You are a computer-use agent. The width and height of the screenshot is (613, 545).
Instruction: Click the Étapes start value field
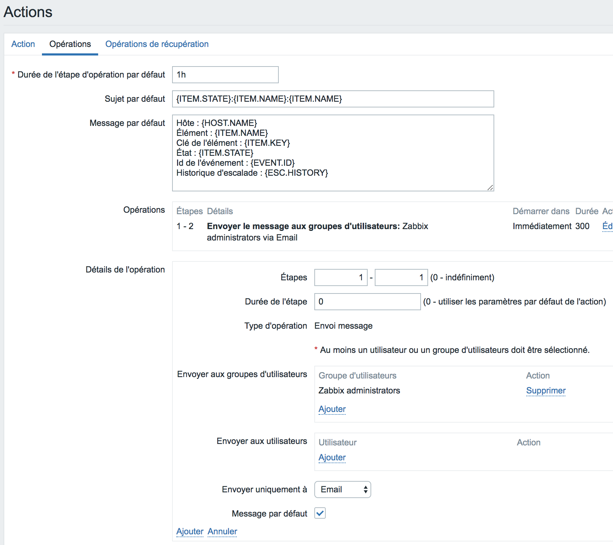point(341,277)
